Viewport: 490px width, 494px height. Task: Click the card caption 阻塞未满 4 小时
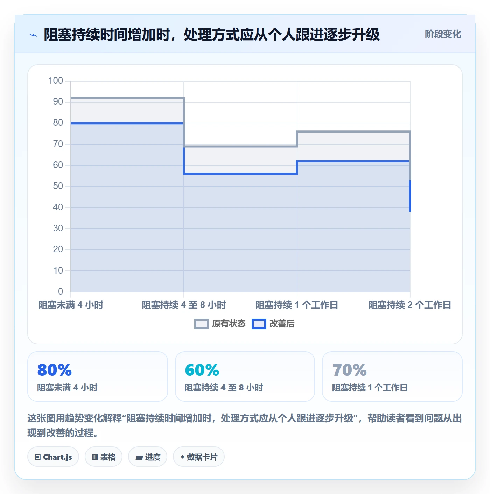pos(67,388)
